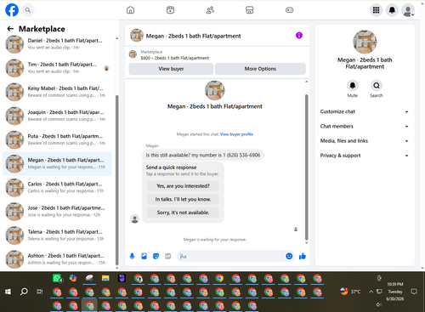Click the chat message area scrollbar

tap(306, 167)
